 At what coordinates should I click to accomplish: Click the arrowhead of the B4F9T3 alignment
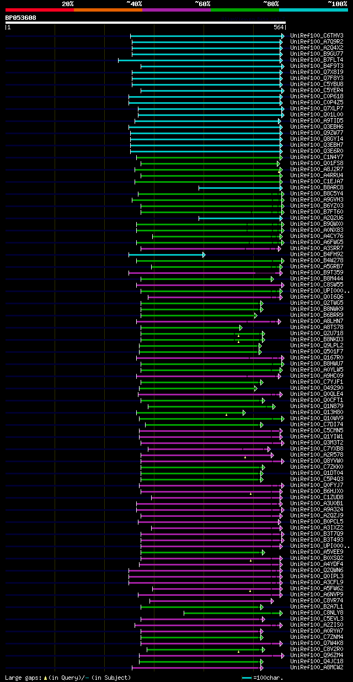pyautogui.click(x=283, y=66)
